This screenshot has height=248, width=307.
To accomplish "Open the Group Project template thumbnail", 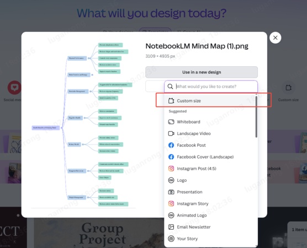I will click(x=99, y=233).
